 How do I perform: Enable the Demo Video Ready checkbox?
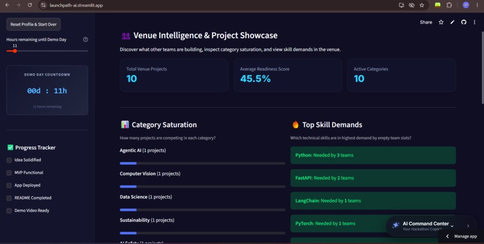click(9, 210)
